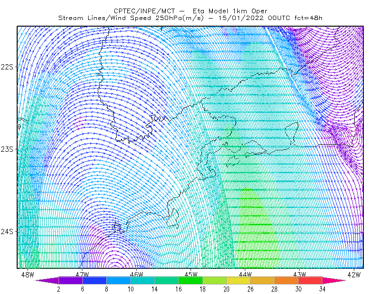Click the "15/01/2022 00UTC" date text

coord(254,18)
